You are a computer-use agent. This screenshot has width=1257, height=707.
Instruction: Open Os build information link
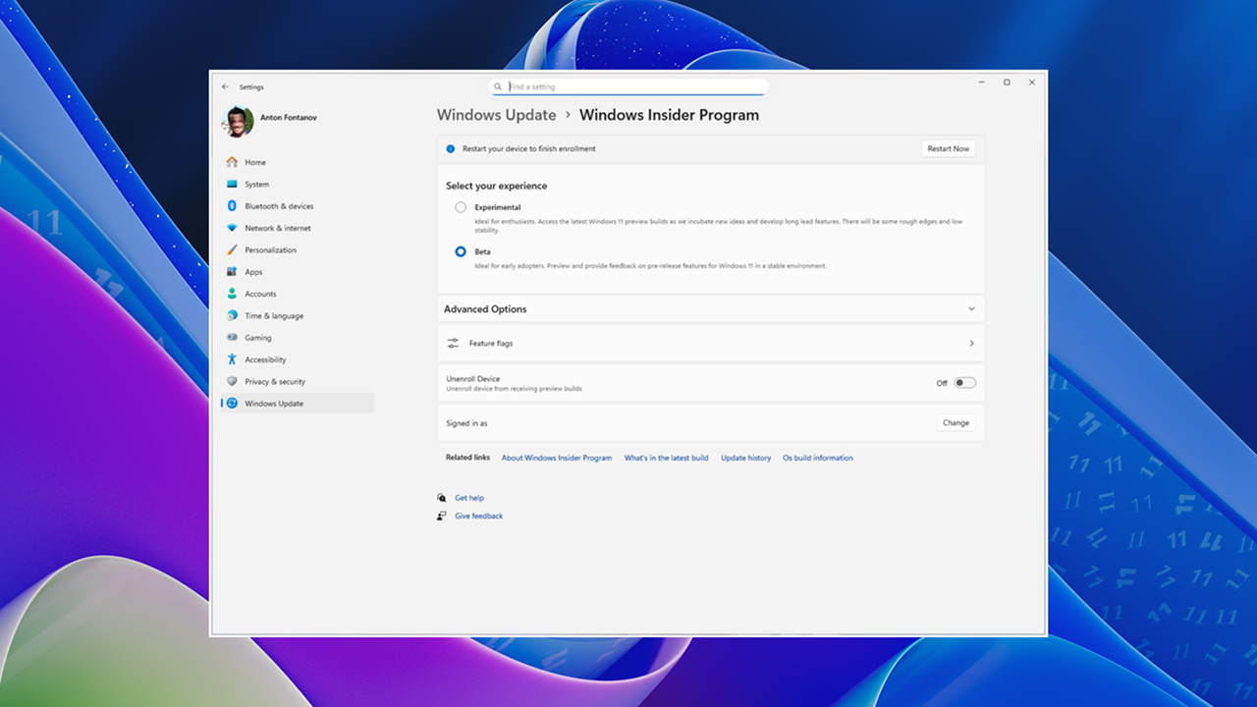click(818, 458)
